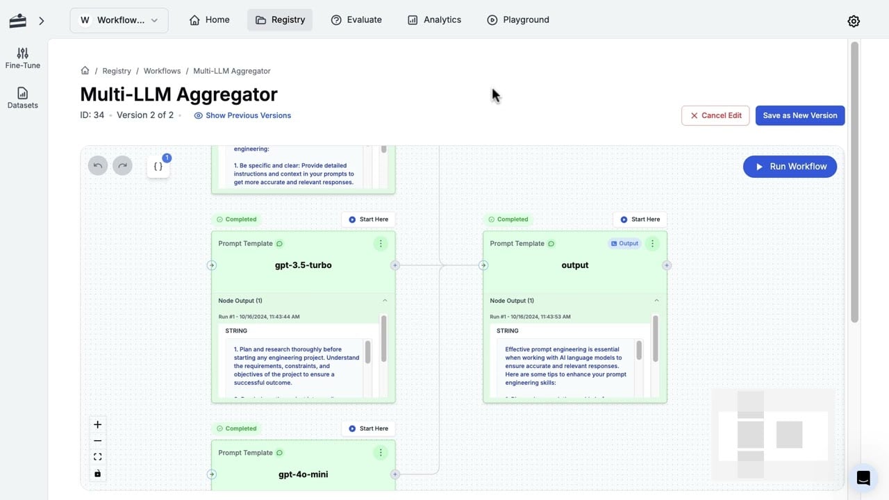Fit the workflow view to screen
Viewport: 889px width, 500px height.
coord(97,457)
